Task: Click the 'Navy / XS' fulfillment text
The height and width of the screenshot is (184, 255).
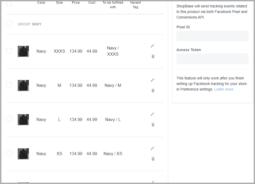Action: pos(113,154)
